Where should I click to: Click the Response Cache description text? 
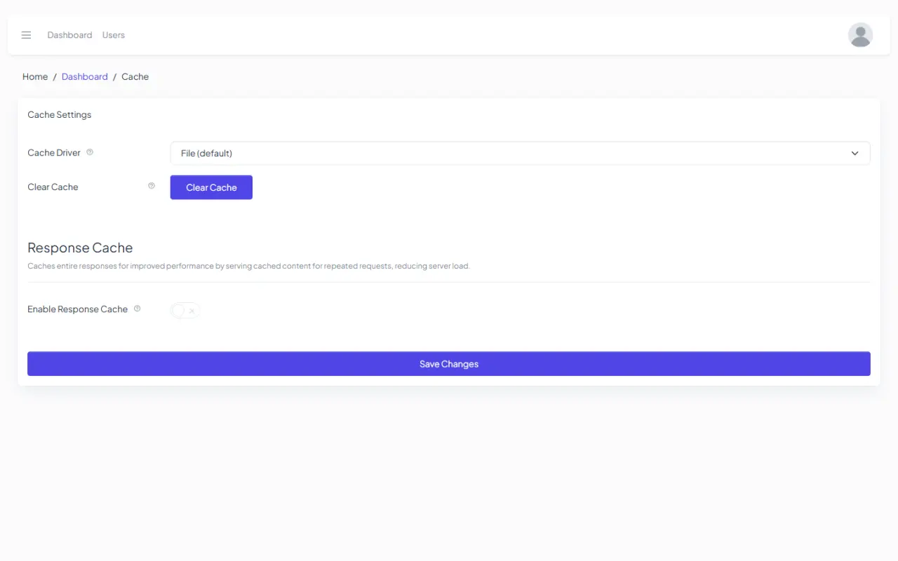pos(248,266)
